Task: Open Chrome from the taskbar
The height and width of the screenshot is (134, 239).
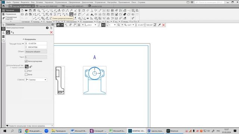Action: (x=34, y=131)
